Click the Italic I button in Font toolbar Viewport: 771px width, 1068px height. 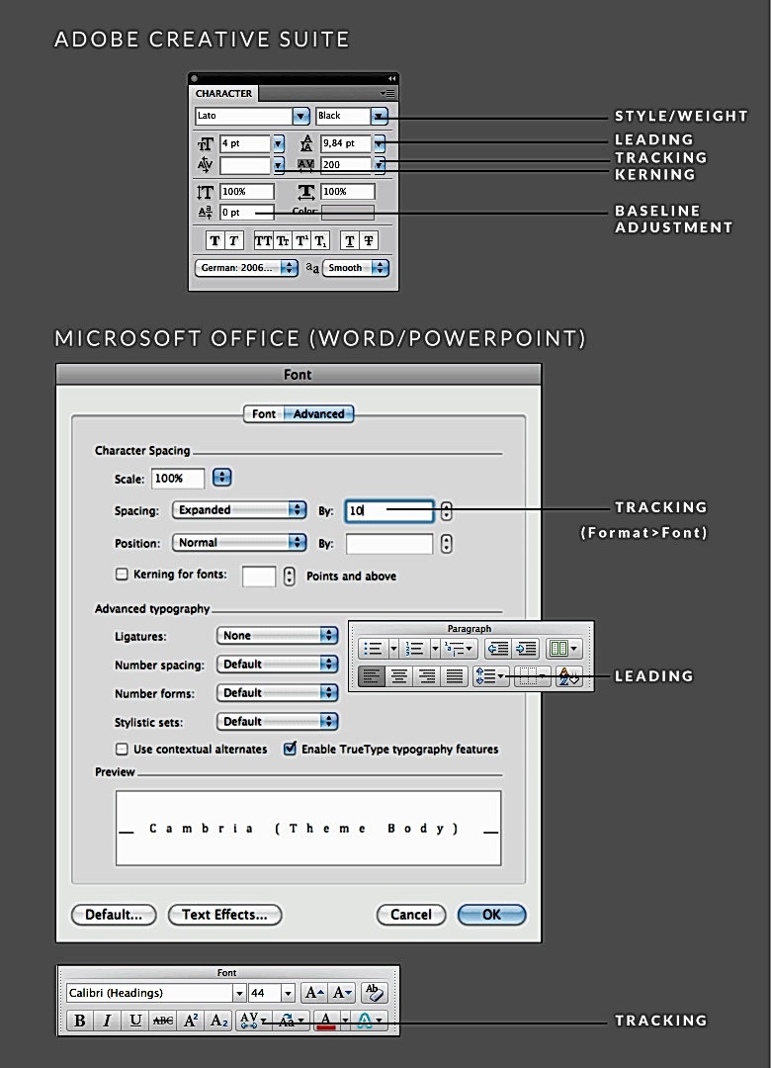click(107, 1021)
